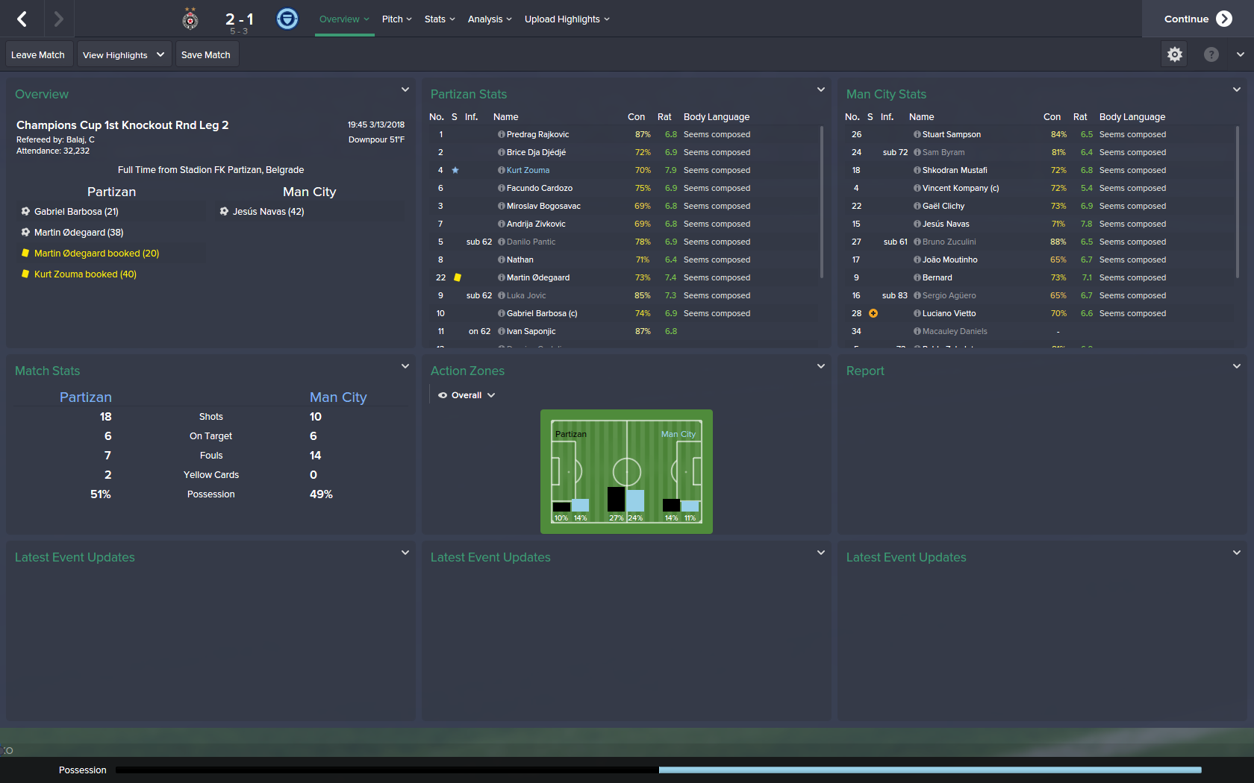The image size is (1254, 783).
Task: Sort Partizan stats by Rat column
Action: coord(664,117)
